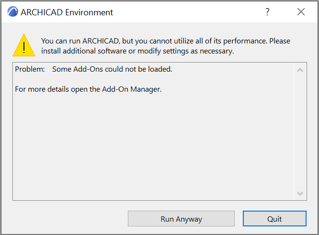The width and height of the screenshot is (319, 235).
Task: Click the 'You can run ARCHICAD' warning line
Action: (x=165, y=41)
